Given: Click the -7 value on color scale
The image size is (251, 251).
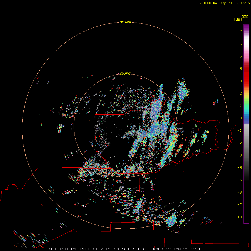Looking at the screenshot, I should coord(240,205).
